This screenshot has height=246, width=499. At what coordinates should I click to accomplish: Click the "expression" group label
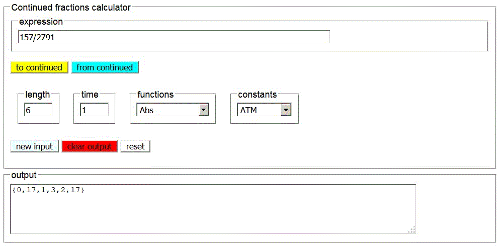click(x=41, y=22)
